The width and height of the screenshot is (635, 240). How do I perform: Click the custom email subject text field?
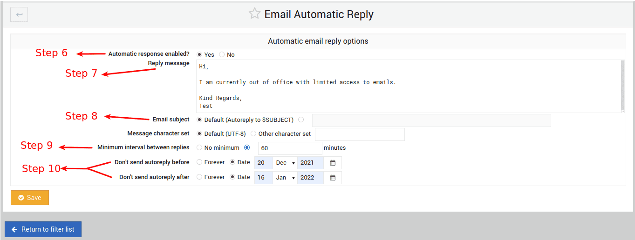431,120
